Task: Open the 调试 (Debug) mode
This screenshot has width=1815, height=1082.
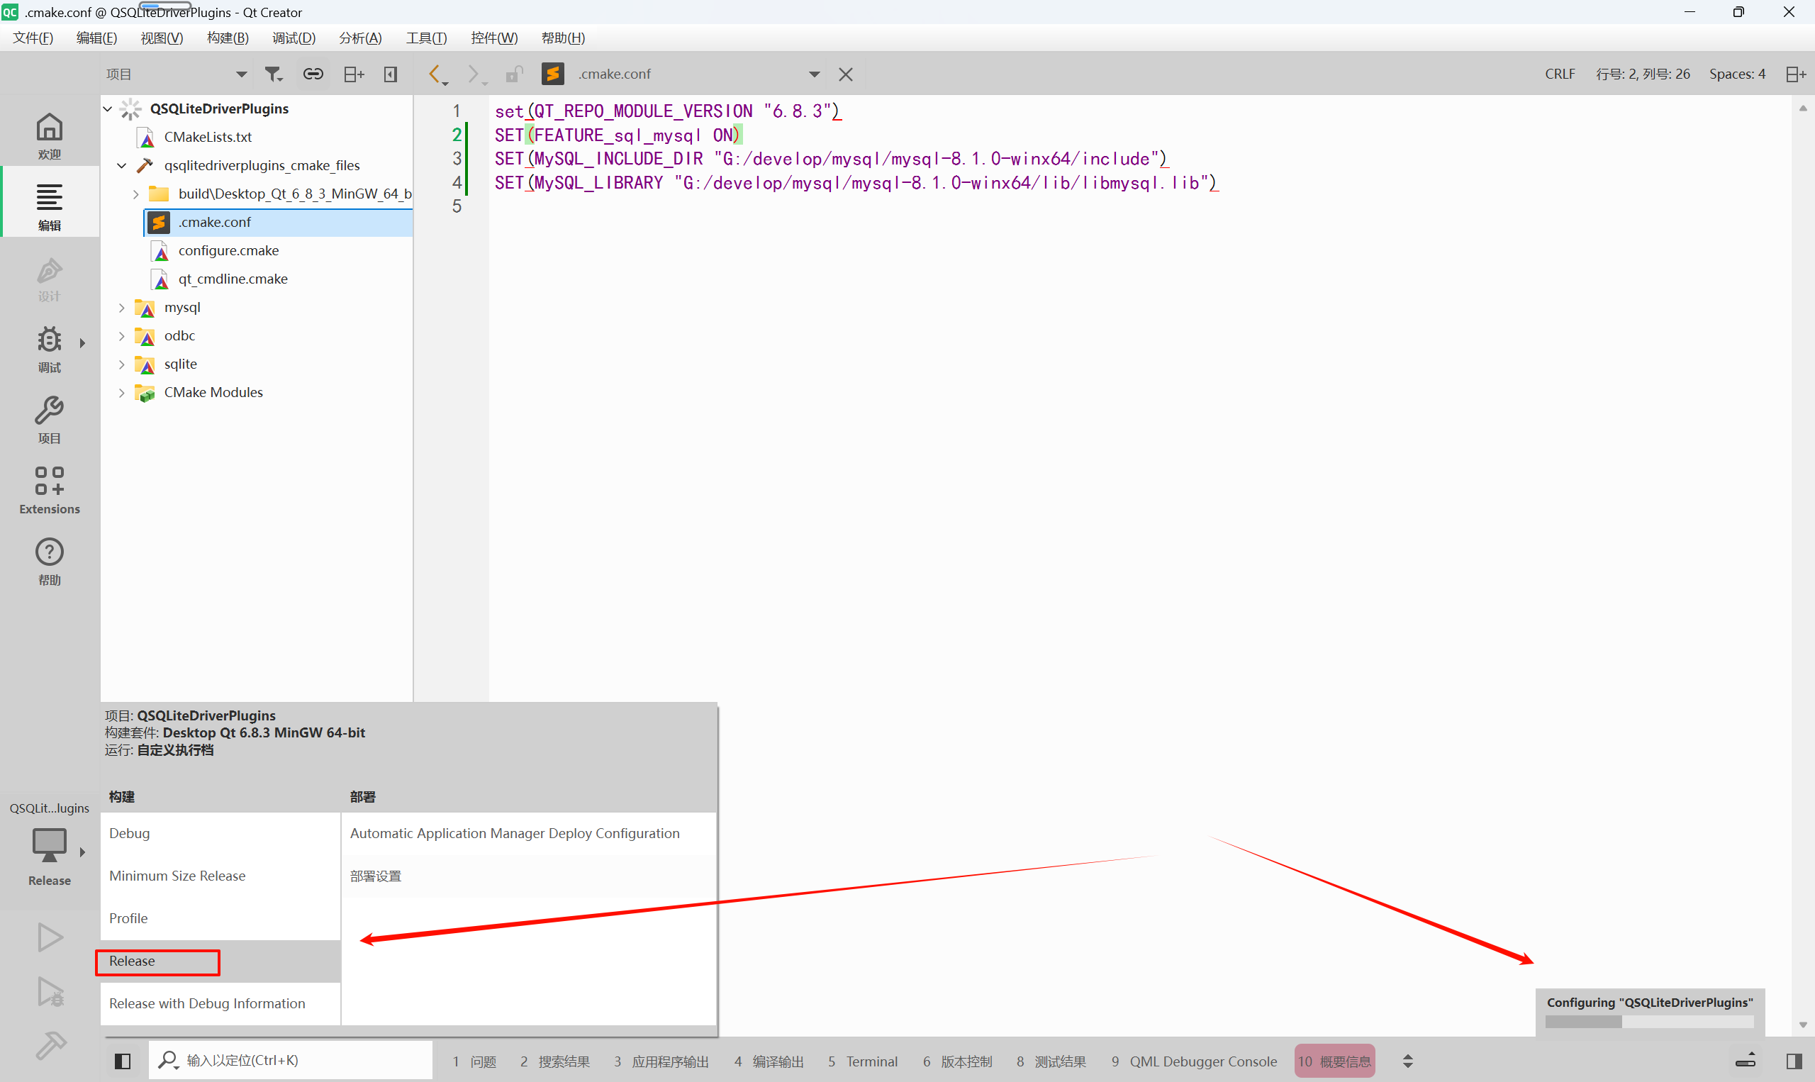Action: (x=49, y=350)
